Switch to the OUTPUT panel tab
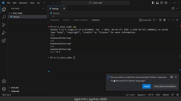Viewport: 181px width, 101px height. (66, 20)
